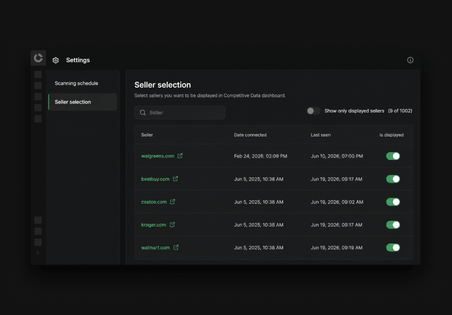
Task: Click the Seller selection heading
Action: click(x=162, y=85)
